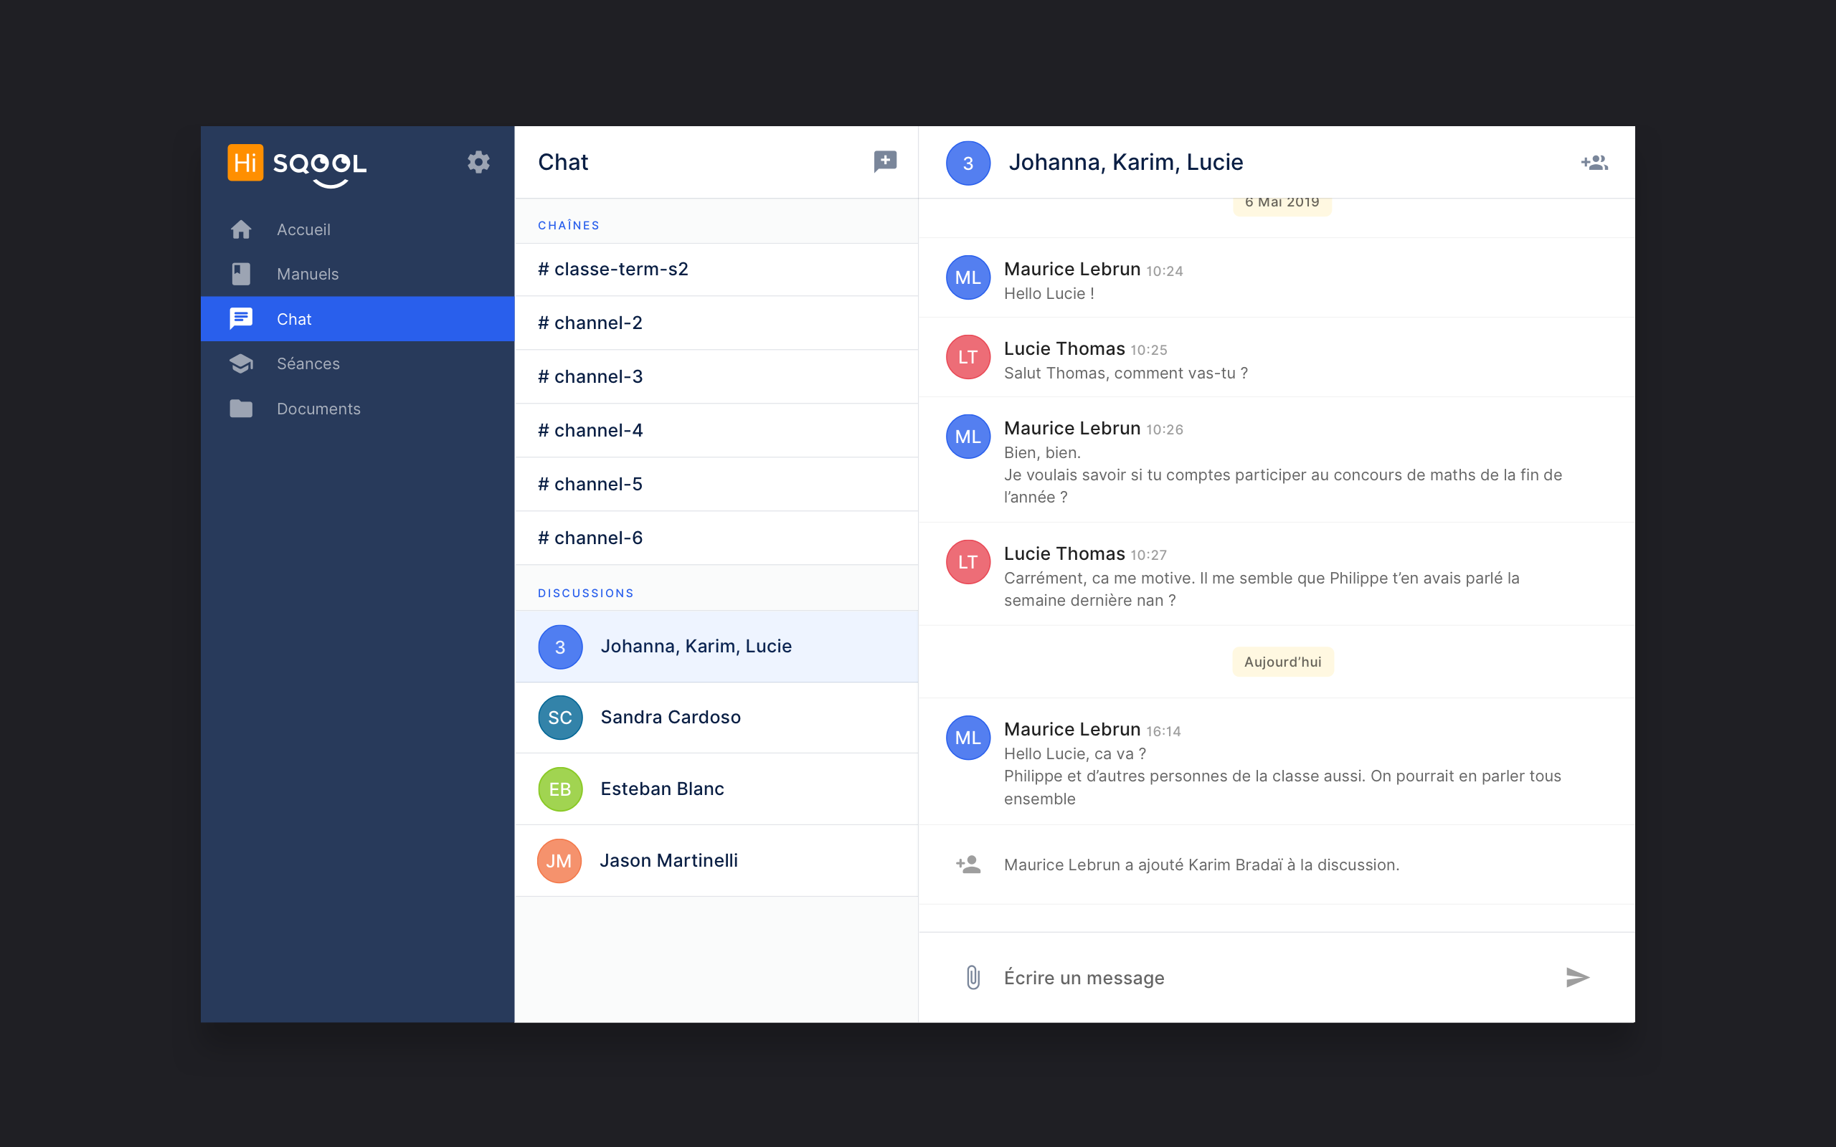Click the SC avatar of Sandra Cardoso
The width and height of the screenshot is (1836, 1147).
coord(560,717)
